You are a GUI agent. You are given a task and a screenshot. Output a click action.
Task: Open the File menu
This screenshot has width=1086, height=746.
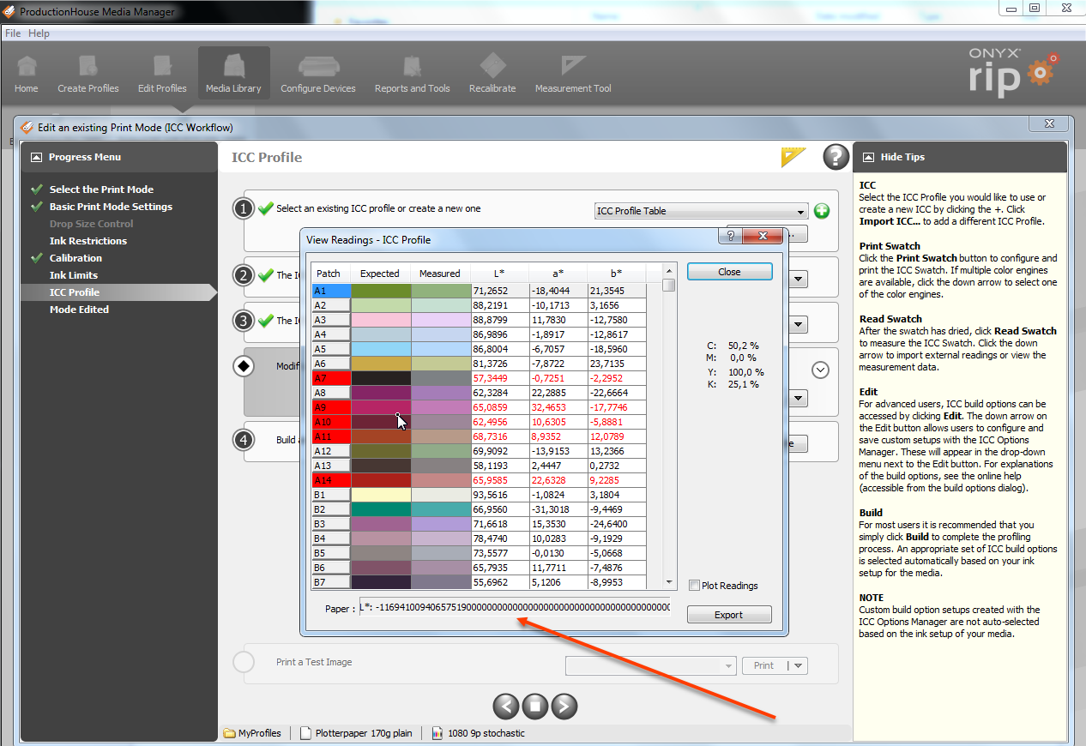pyautogui.click(x=13, y=33)
